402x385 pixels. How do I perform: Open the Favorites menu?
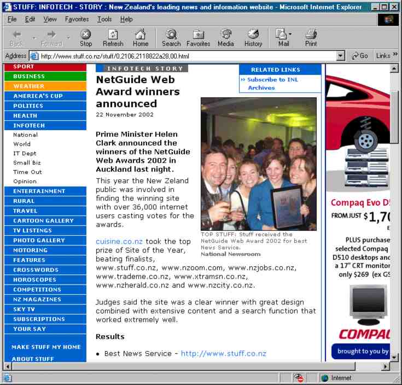click(x=77, y=19)
